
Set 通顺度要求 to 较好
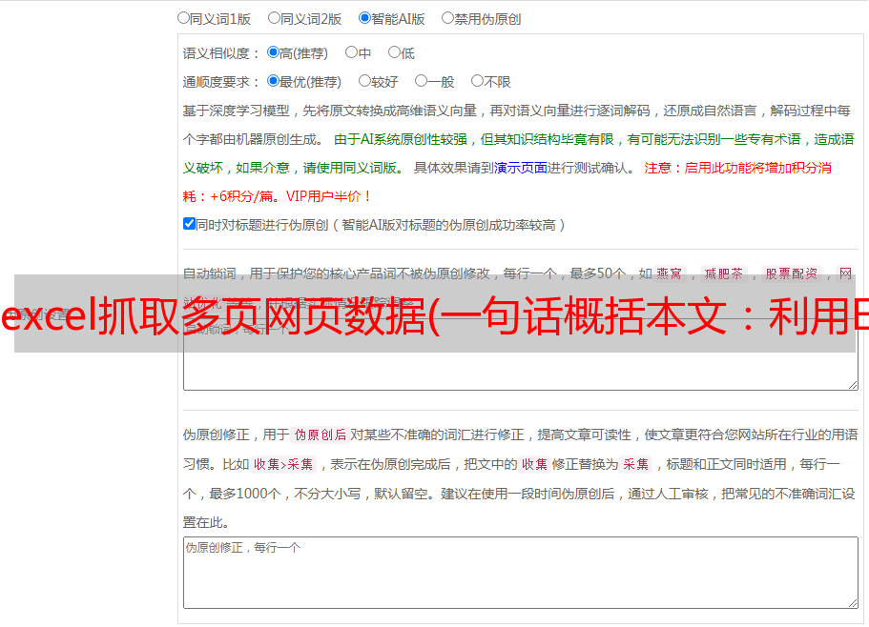(364, 81)
